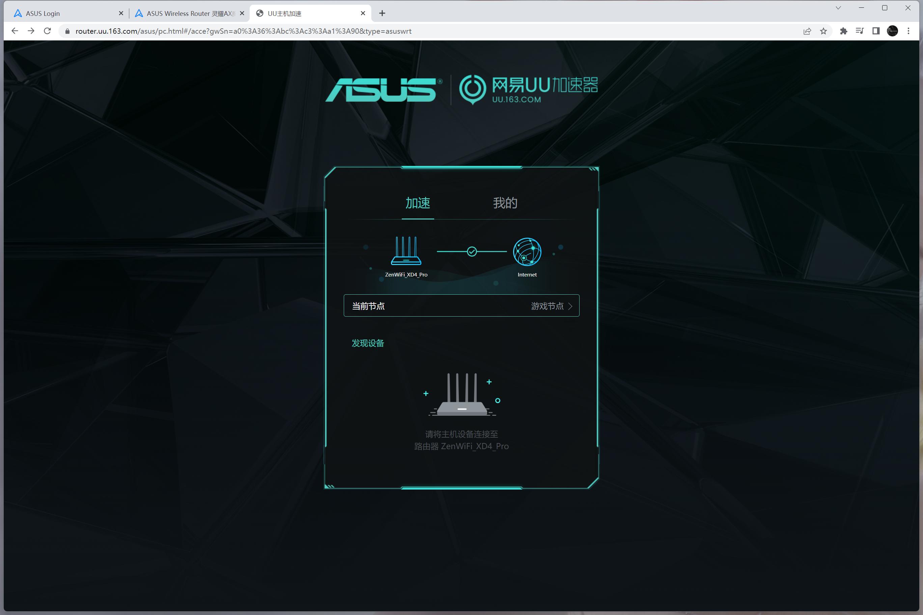The image size is (923, 615).
Task: Reload the current page
Action: [x=48, y=31]
